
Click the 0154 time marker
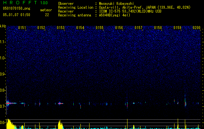pyautogui.click(x=80, y=28)
